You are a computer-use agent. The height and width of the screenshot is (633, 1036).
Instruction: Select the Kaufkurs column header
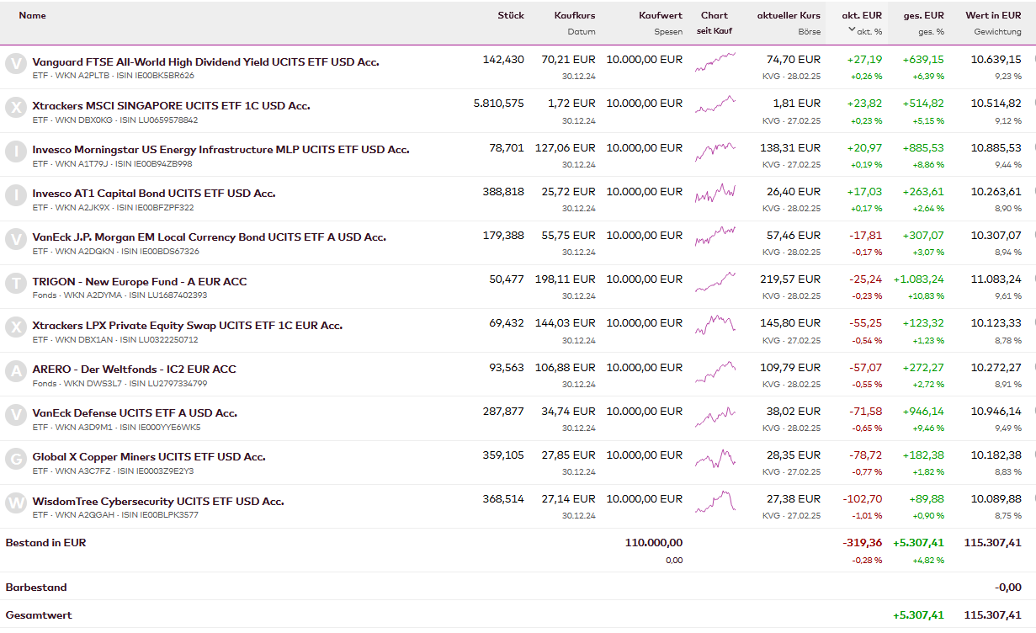point(574,15)
